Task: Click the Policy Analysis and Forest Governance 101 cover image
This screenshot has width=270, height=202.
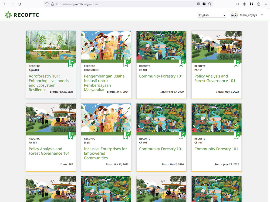Action: coord(216,45)
